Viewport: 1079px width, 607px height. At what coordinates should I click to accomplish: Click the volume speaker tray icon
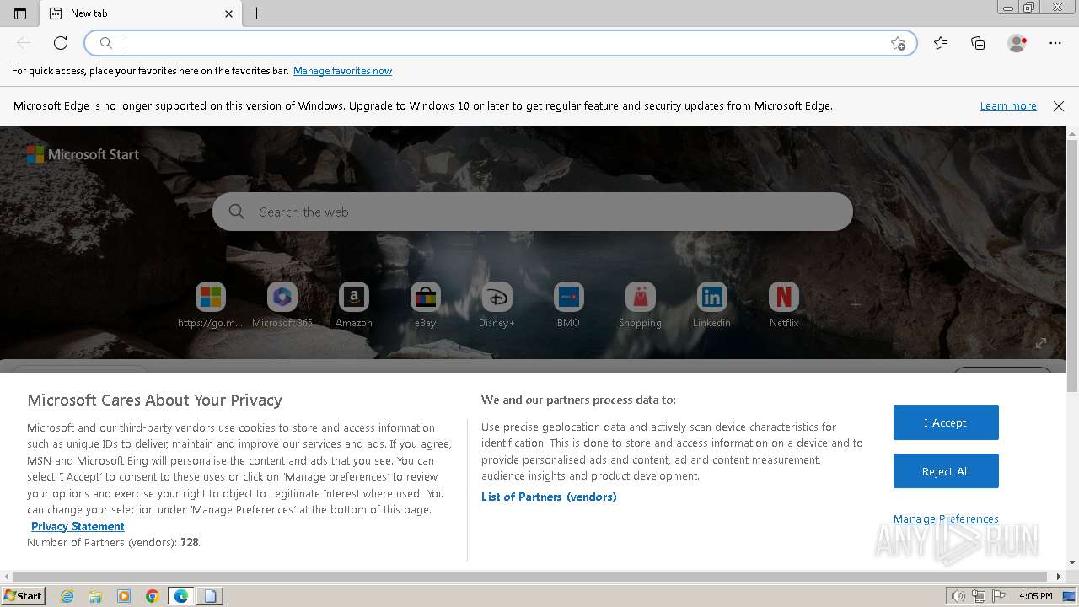tap(958, 596)
